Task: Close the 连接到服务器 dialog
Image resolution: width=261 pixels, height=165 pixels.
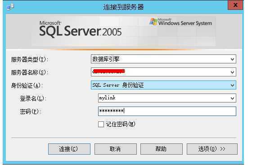Action: [235, 5]
